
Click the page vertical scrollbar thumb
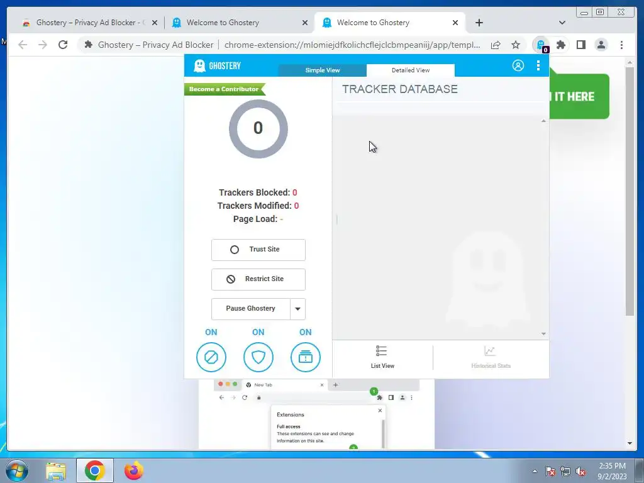click(x=630, y=191)
